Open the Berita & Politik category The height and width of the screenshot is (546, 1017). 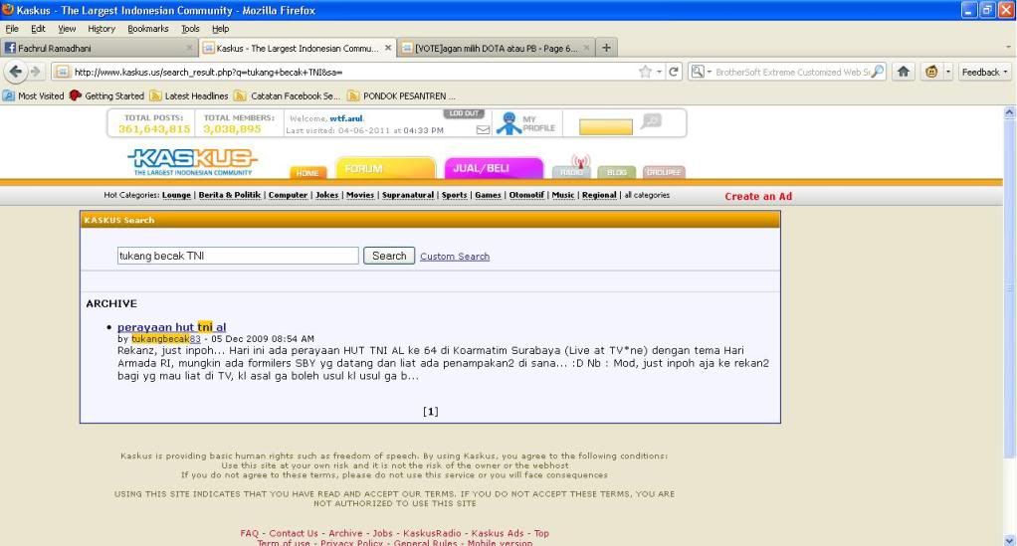(230, 195)
